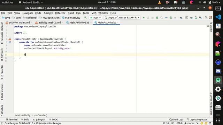Sync project with Gradle files icon

click(x=191, y=18)
